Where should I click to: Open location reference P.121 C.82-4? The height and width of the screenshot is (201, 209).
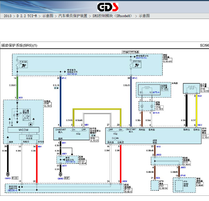(x=83, y=162)
